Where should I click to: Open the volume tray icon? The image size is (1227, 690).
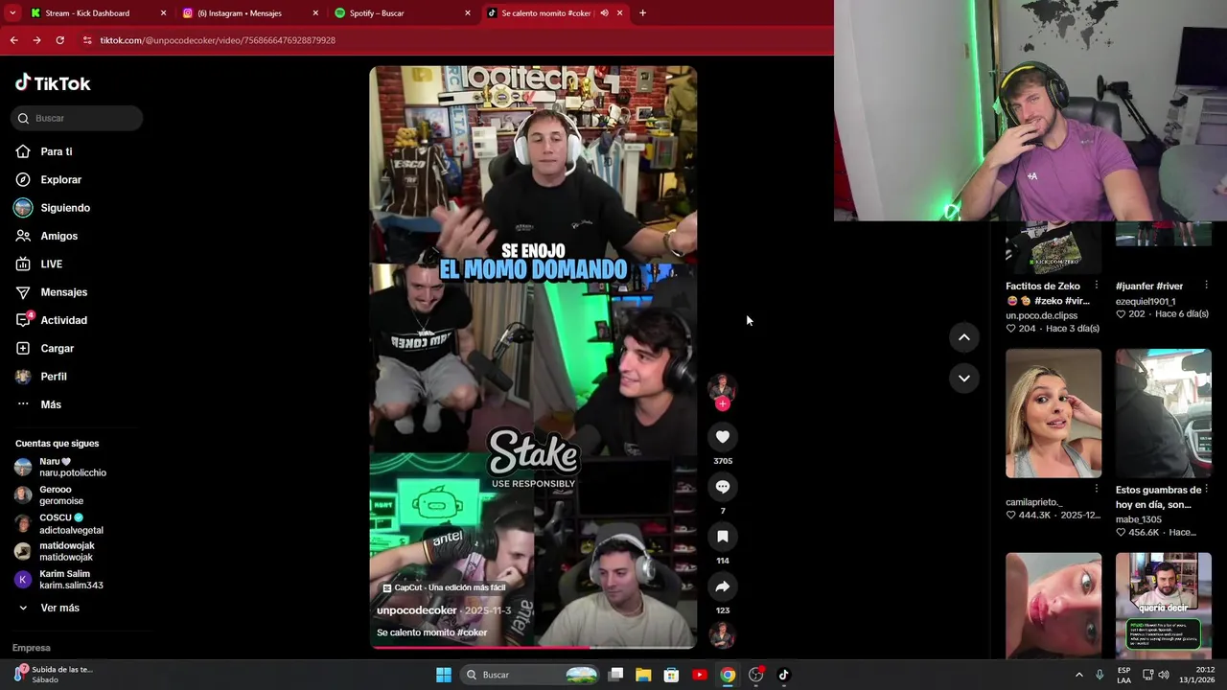[x=1164, y=675]
